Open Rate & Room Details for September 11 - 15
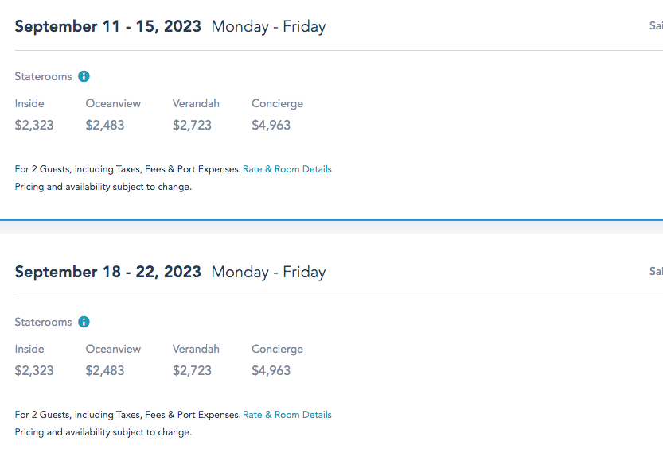 (x=287, y=169)
